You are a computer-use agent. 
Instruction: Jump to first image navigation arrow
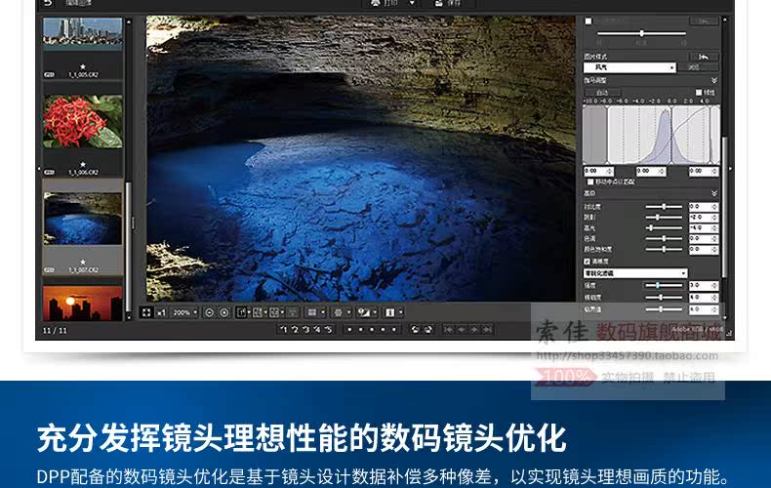pyautogui.click(x=449, y=330)
